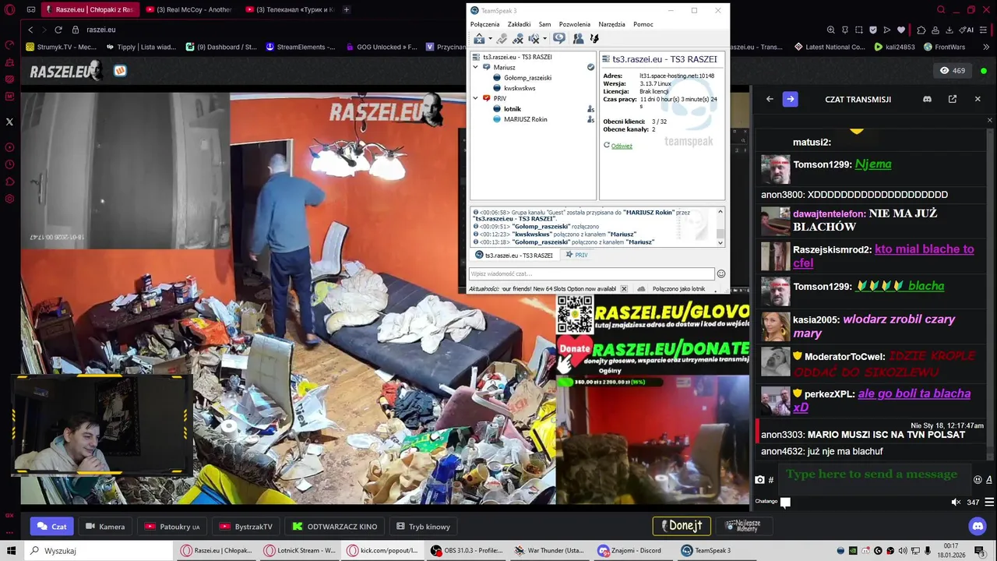This screenshot has height=561, width=997.
Task: Click last TeamSpeak toolbar icon after contacts
Action: tap(594, 38)
